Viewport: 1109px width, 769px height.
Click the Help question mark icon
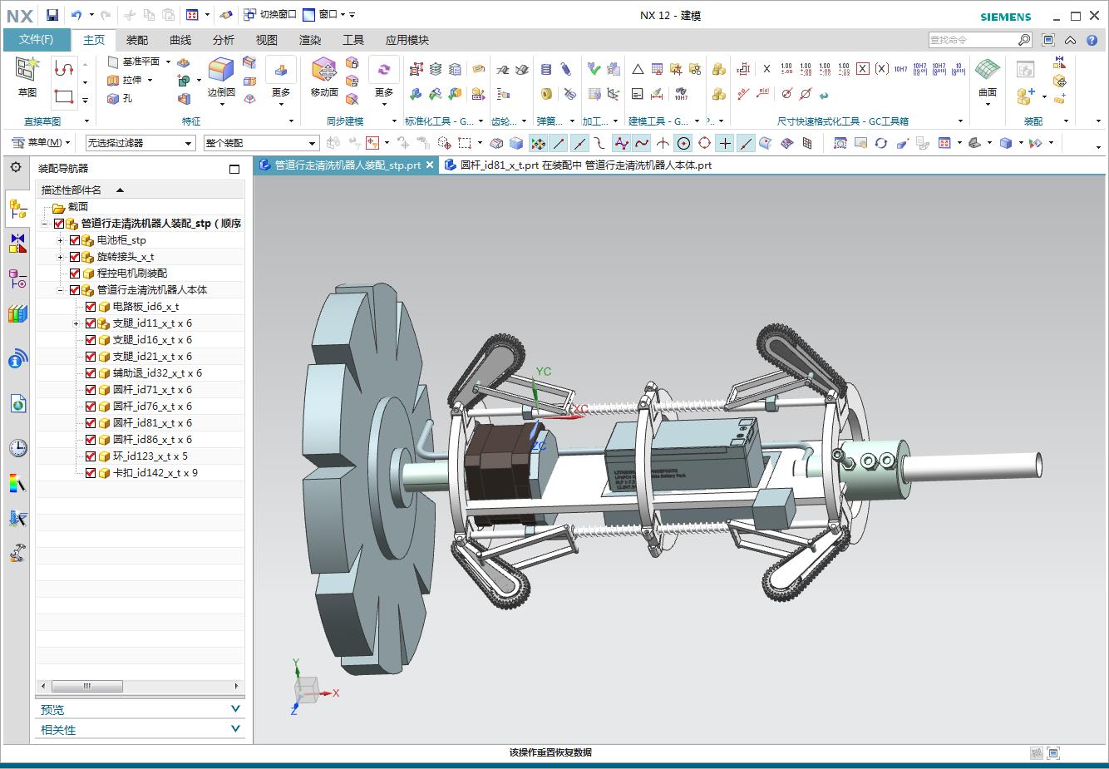coord(1092,40)
